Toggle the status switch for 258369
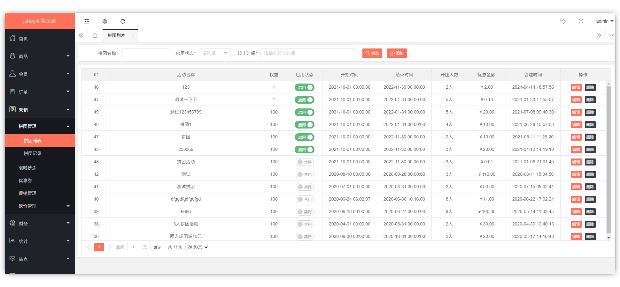The height and width of the screenshot is (287, 620). 305,150
